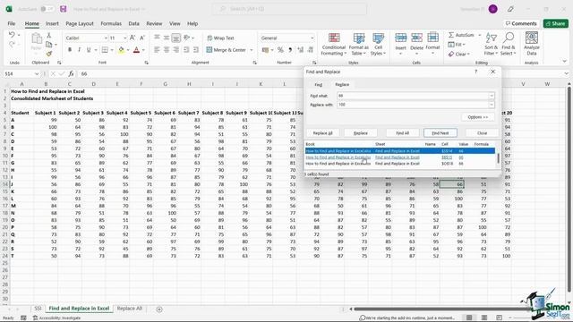This screenshot has height=322, width=573.
Task: Switch to the Find tab in dialog
Action: pos(319,85)
